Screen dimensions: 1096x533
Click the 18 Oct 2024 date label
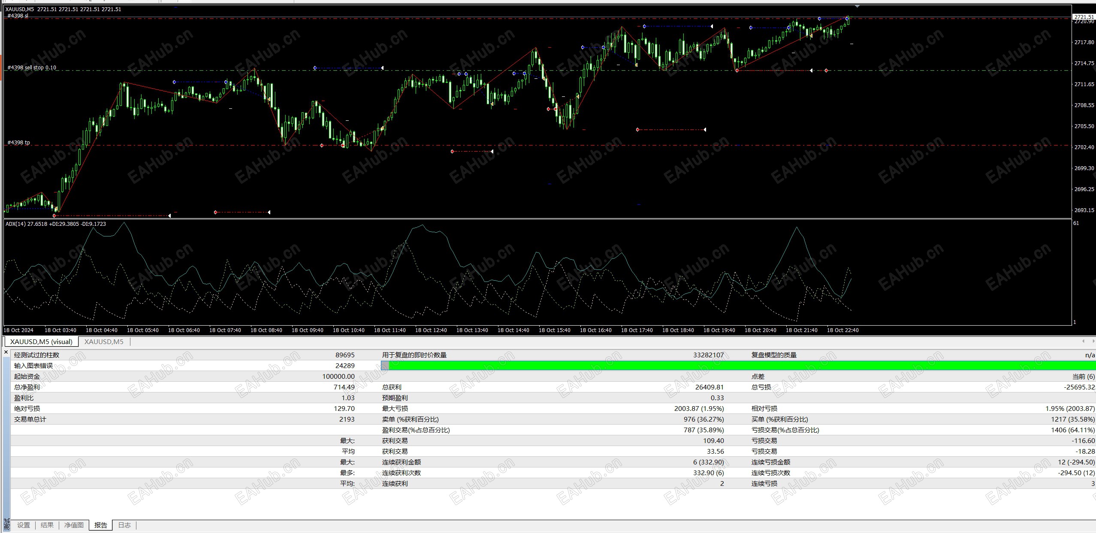[18, 330]
